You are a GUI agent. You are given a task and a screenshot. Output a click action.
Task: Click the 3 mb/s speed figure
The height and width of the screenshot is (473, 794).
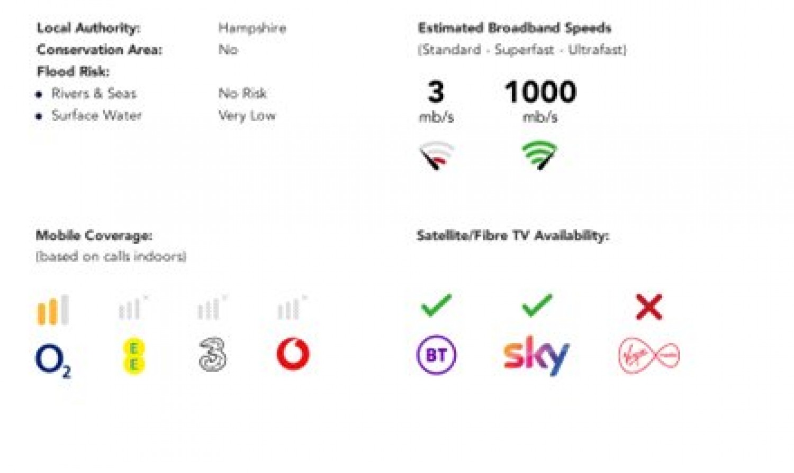pos(436,92)
